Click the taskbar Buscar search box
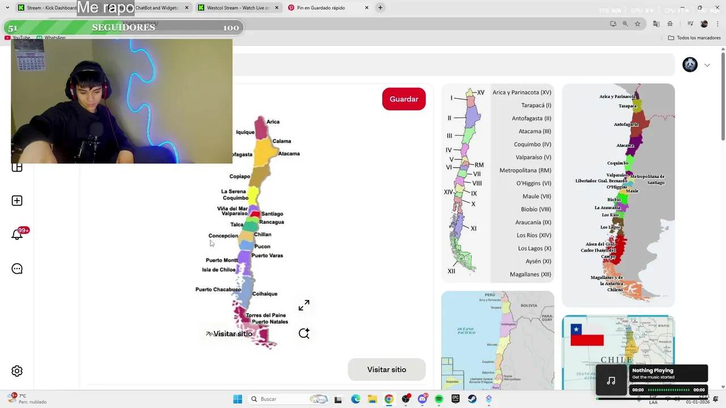Viewport: 726px width, 408px height. (289, 399)
